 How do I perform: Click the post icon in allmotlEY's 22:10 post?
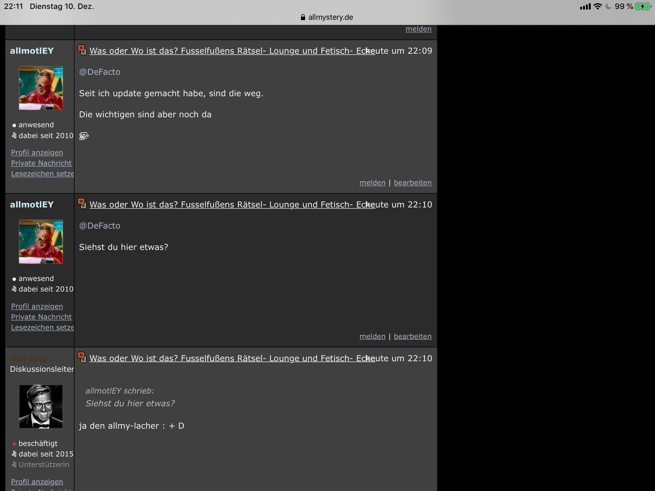[82, 203]
